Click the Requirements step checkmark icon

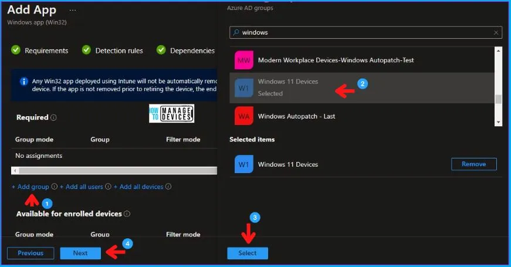16,50
